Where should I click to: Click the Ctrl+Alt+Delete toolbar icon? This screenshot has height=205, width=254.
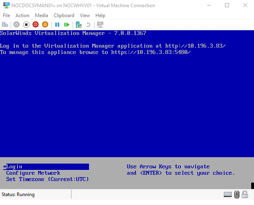click(5, 25)
